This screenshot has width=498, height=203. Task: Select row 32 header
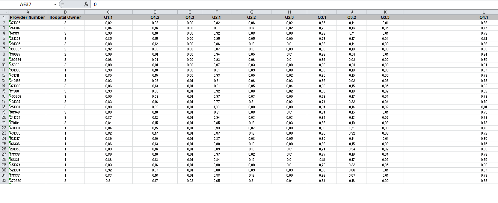tap(4, 181)
